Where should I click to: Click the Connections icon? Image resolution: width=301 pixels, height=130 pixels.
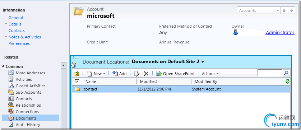pyautogui.click(x=11, y=112)
